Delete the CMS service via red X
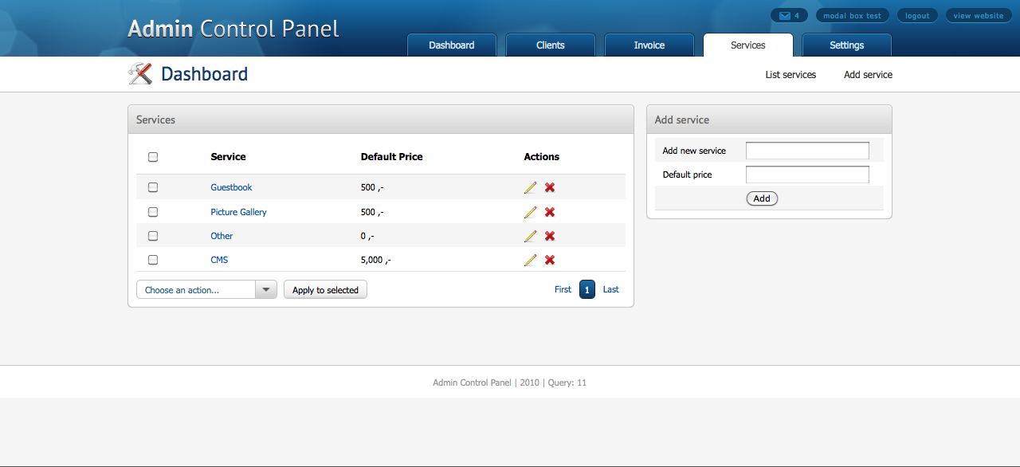1020x467 pixels. (550, 260)
